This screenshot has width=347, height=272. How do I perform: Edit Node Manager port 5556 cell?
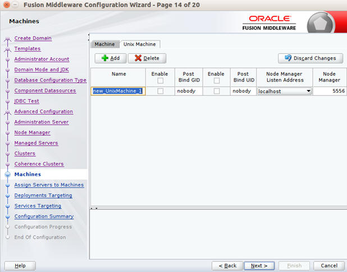(330, 91)
